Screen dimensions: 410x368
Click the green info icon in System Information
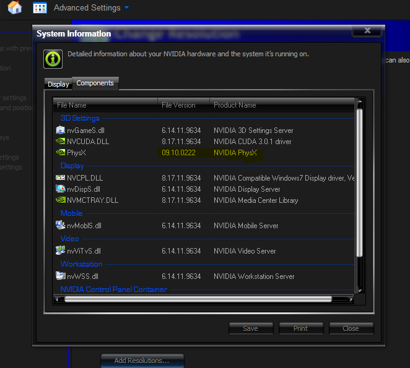click(53, 59)
